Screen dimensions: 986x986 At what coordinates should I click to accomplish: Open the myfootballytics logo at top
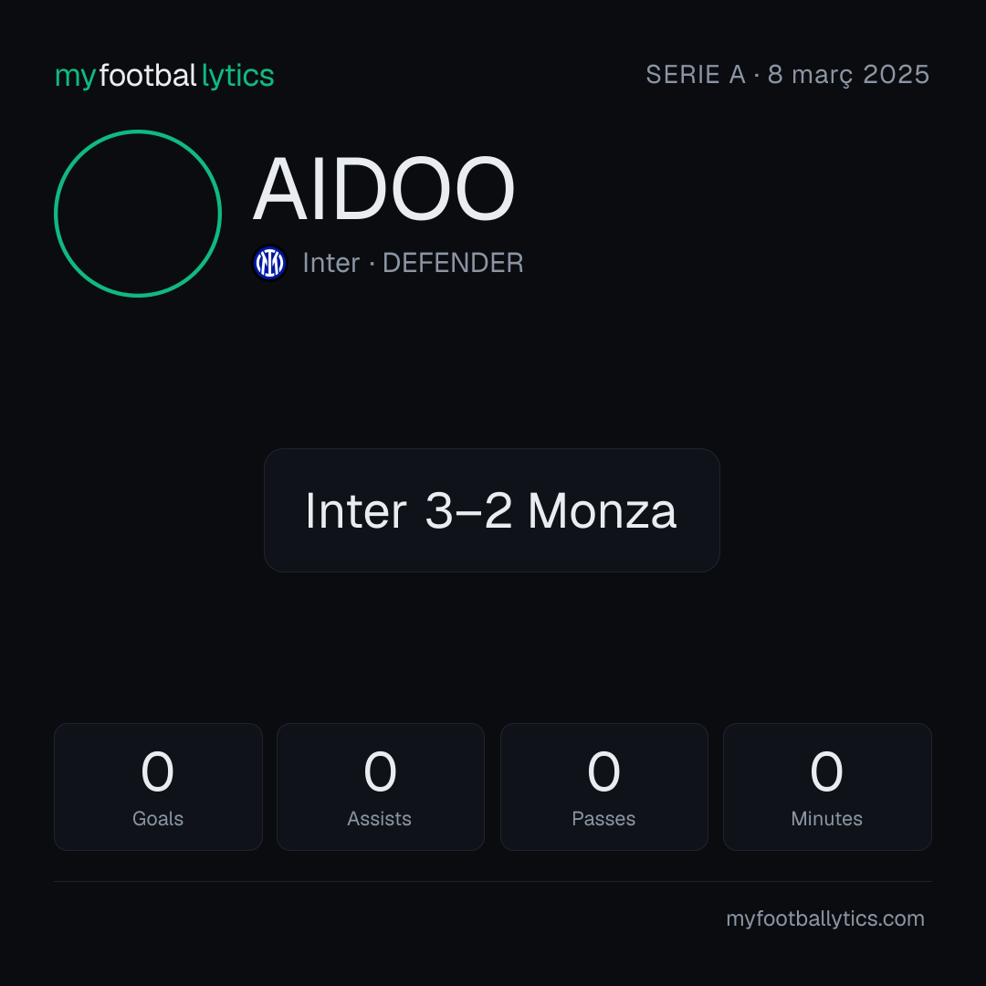click(x=164, y=76)
